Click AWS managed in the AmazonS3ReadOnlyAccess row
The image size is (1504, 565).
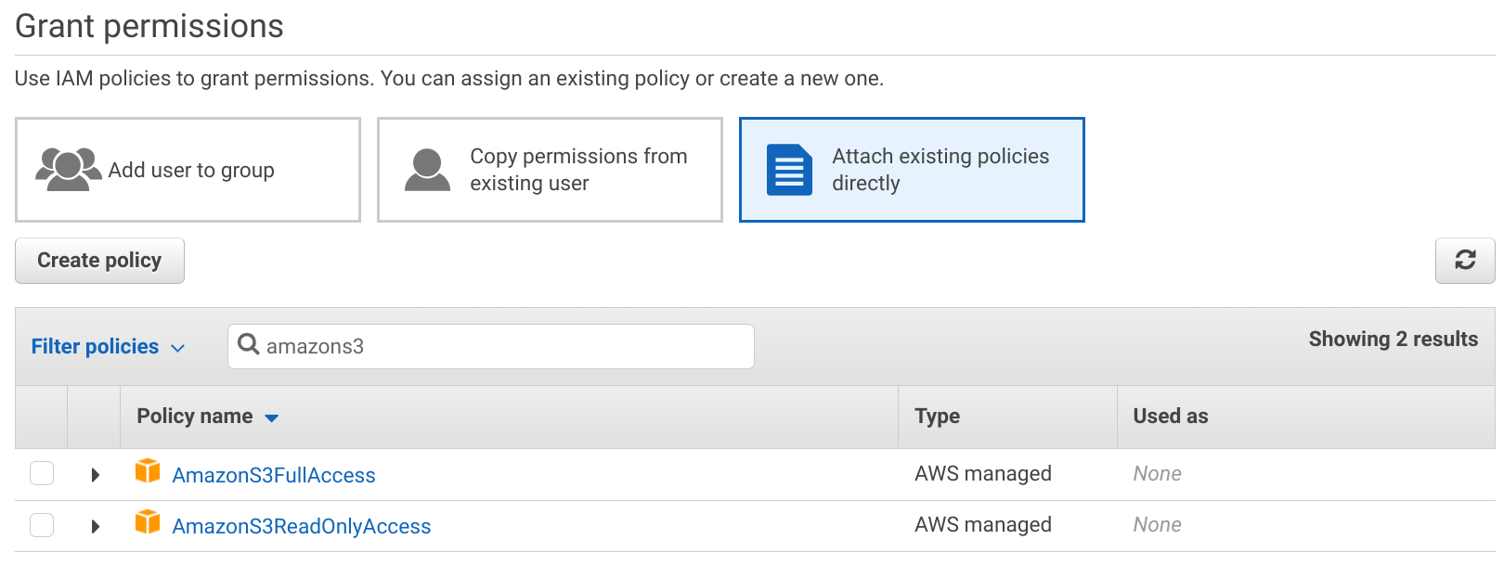coord(983,524)
